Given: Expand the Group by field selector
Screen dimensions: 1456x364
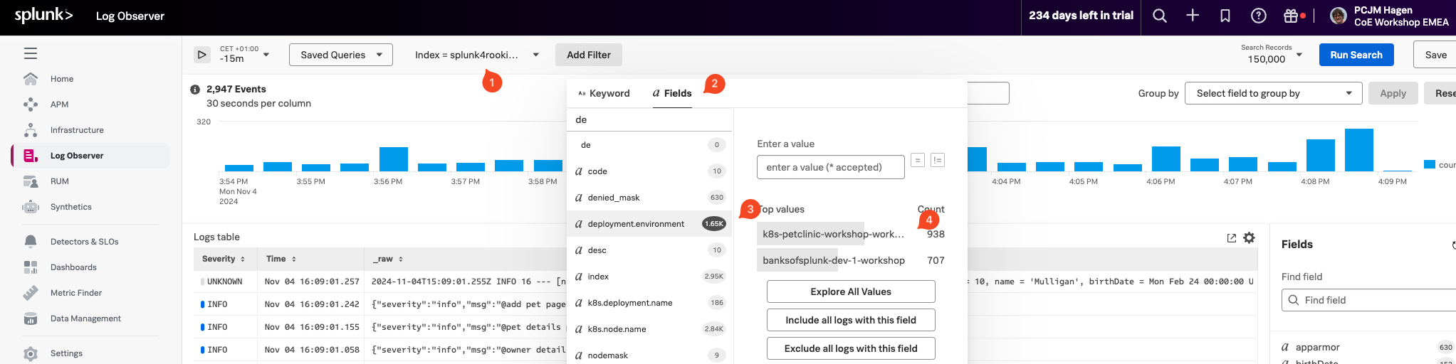Looking at the screenshot, I should coord(1273,93).
